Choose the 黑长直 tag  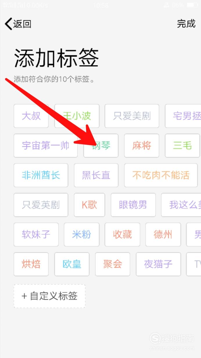[96, 175]
